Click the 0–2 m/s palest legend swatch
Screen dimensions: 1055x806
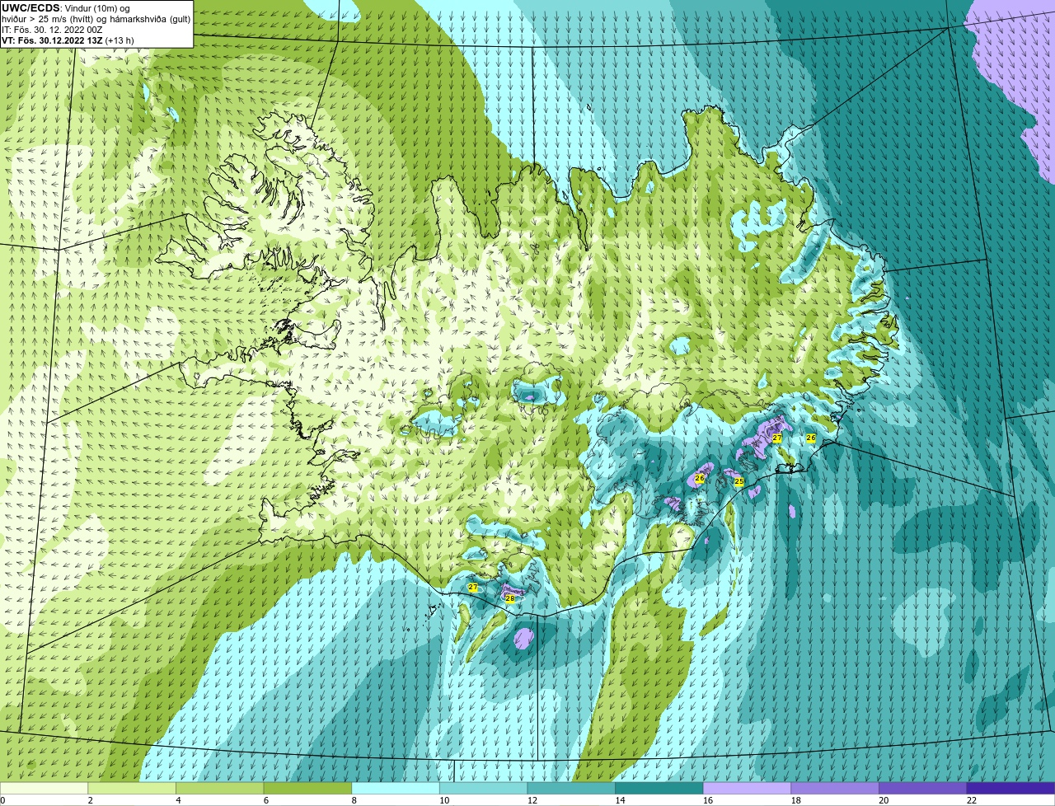pos(44,788)
